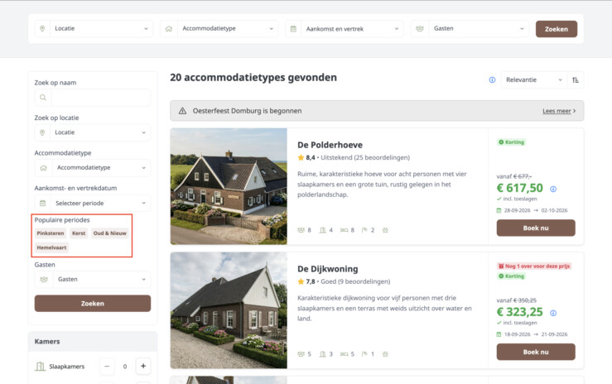Viewport: 612px width, 384px height.
Task: Select the Oud & Nieuw popular period
Action: click(x=109, y=233)
